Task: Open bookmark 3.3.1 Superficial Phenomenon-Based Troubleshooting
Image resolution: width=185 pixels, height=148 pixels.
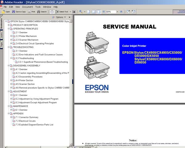Action: point(43,62)
